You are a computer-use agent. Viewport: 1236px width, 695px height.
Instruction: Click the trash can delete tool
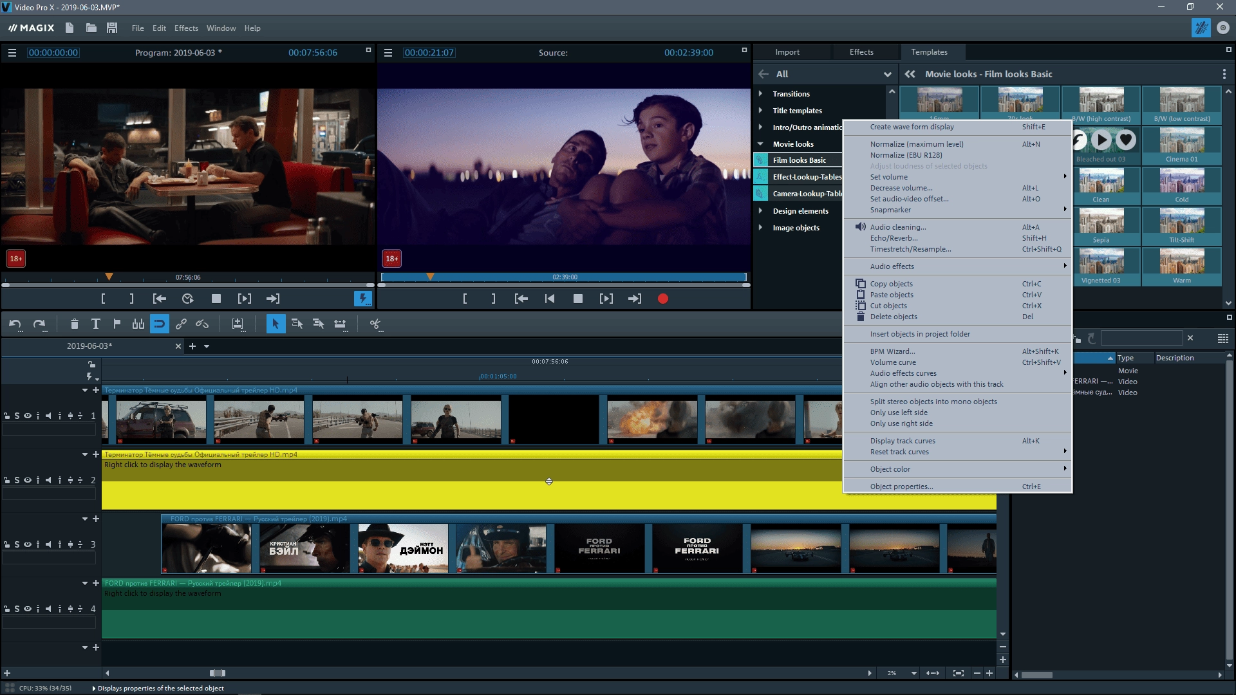click(x=74, y=324)
